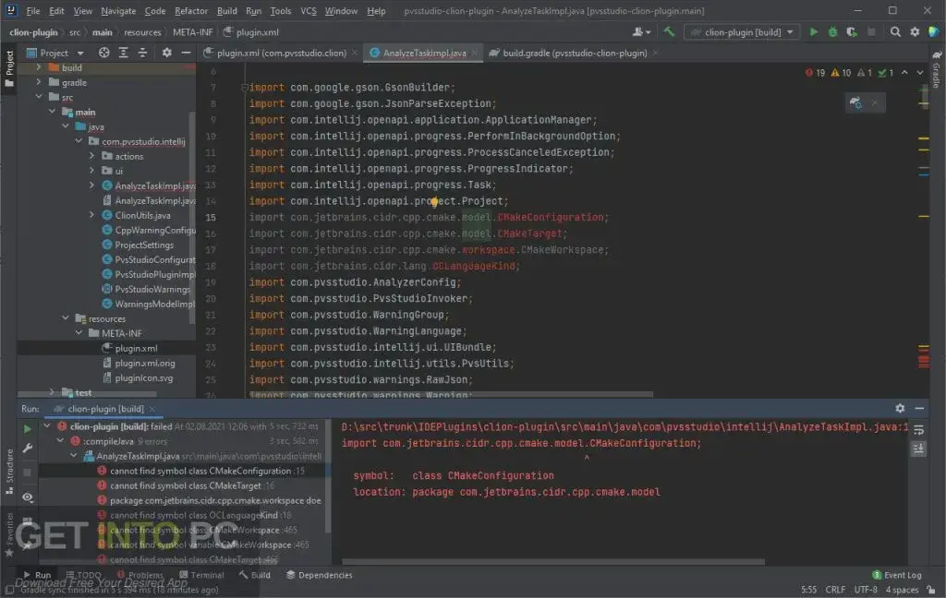Run the clion-plugin build configuration
This screenshot has width=946, height=598.
coord(813,31)
